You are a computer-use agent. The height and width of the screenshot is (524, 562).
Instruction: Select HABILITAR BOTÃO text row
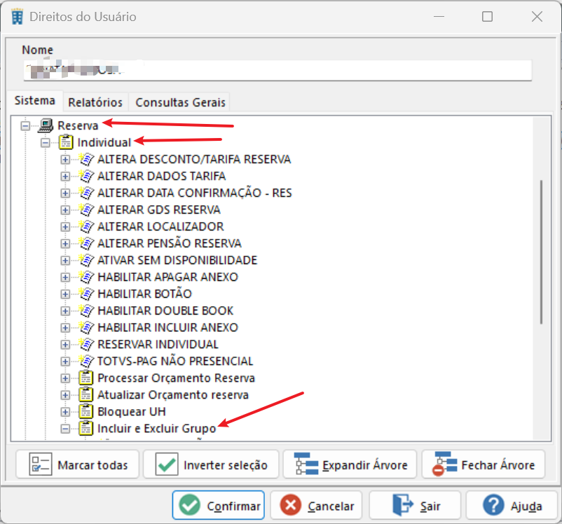tap(144, 294)
